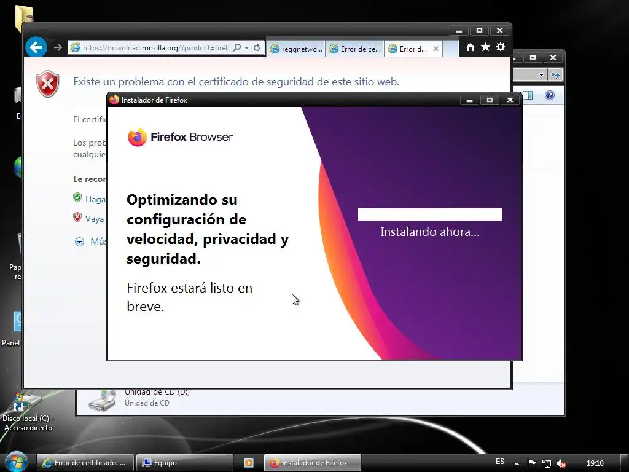Toggle the preview pane icon in Equipo window
This screenshot has height=472, width=629.
pyautogui.click(x=528, y=95)
